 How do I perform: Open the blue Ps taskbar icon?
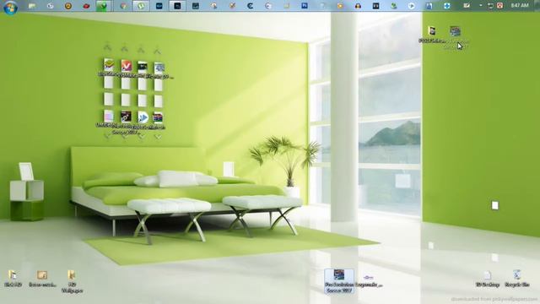305,6
